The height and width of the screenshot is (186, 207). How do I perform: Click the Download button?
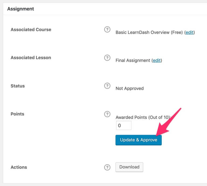click(129, 167)
